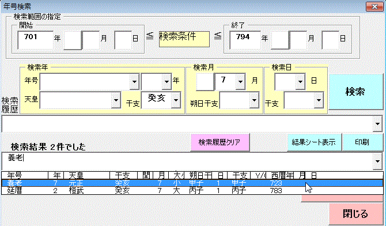
Task: Click the 検索 search button
Action: pos(355,92)
